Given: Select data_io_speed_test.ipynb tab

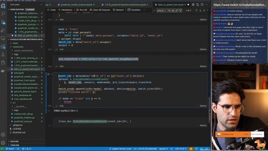Looking at the screenshot, I should [x=170, y=5].
